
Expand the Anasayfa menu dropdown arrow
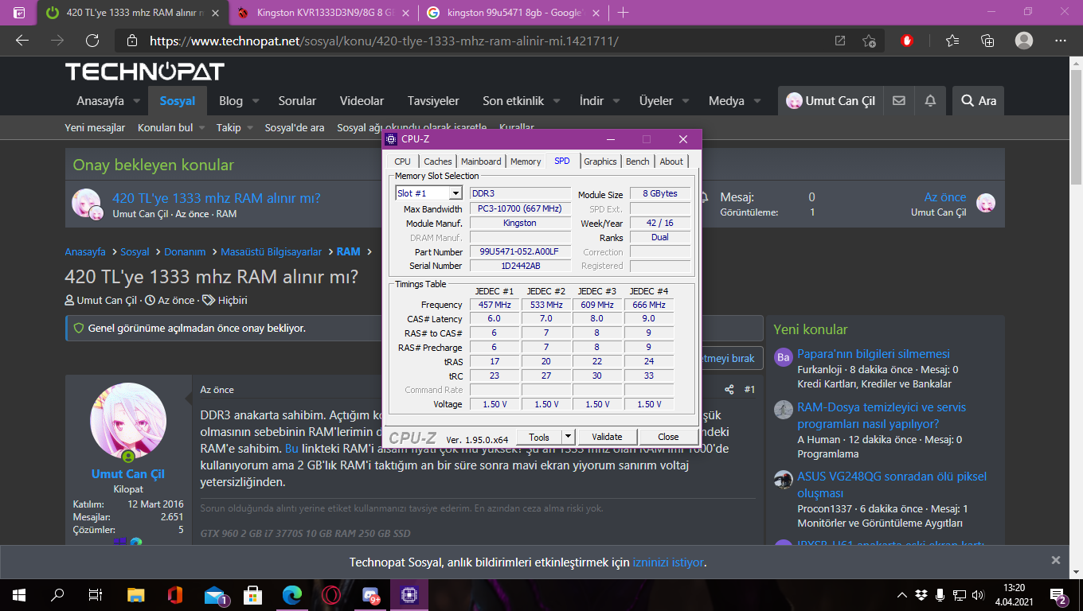pos(136,101)
